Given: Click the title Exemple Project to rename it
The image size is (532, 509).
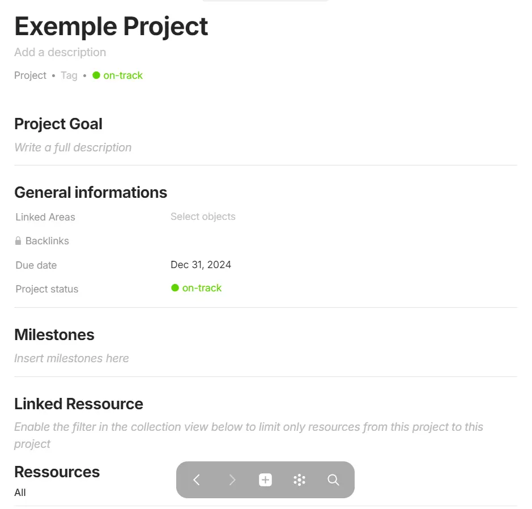Looking at the screenshot, I should (110, 26).
